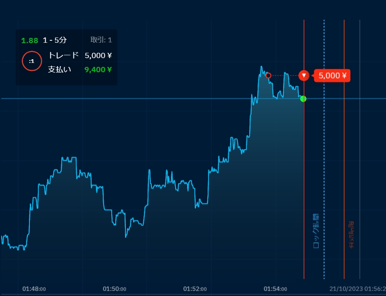Screen dimensions: 386x296
Task: Click the hollow red entry point circle
Action: [269, 75]
